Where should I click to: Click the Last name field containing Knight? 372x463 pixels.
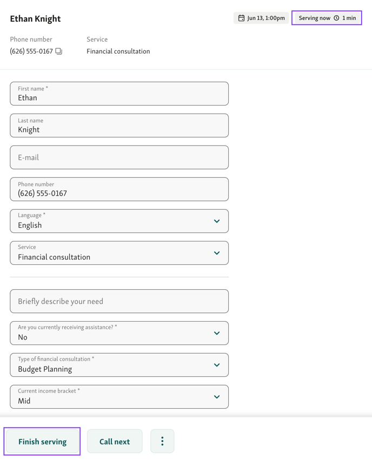(x=119, y=126)
